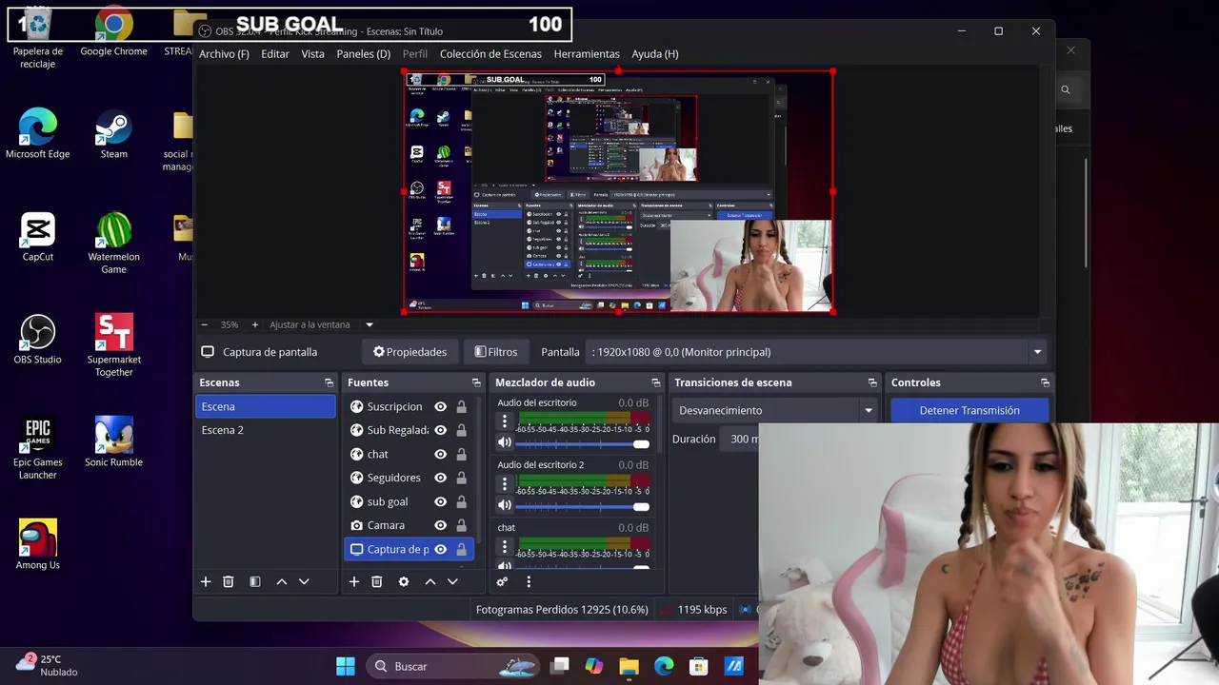This screenshot has width=1219, height=685.
Task: Toggle lock on Camara source
Action: (x=461, y=525)
